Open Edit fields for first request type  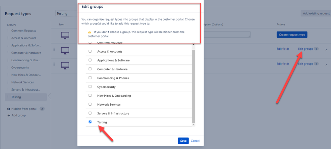point(283,49)
